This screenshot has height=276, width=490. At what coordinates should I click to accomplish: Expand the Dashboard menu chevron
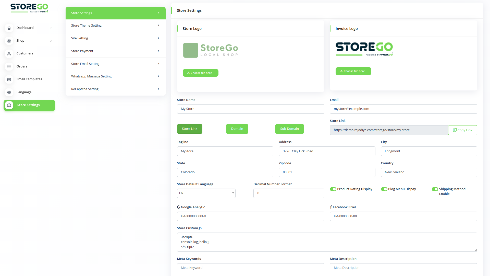(51, 28)
